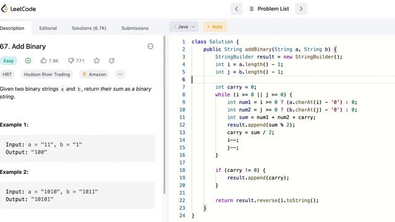Image resolution: width=395 pixels, height=222 pixels.
Task: Click the Output "10101" text
Action: click(30, 199)
